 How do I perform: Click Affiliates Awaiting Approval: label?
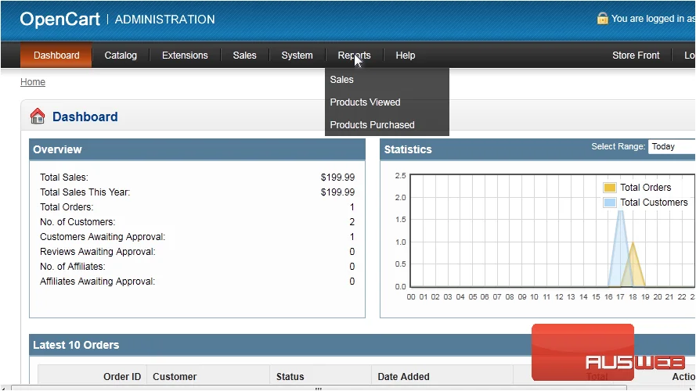[x=97, y=282]
